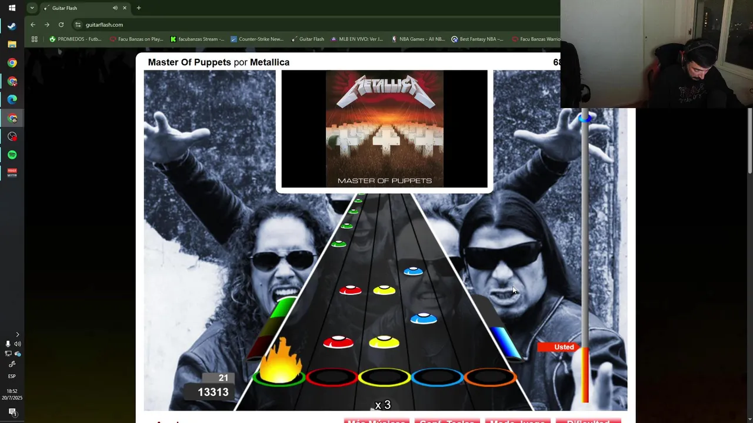The image size is (753, 423).
Task: Click the Metallica artist name in header
Action: pos(269,62)
